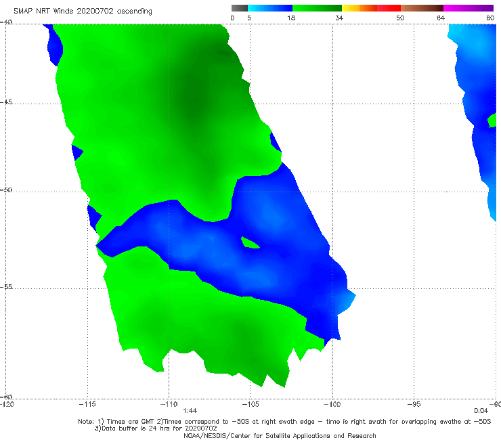Click the swath time label "0:04"
This screenshot has width=501, height=440.
(481, 411)
